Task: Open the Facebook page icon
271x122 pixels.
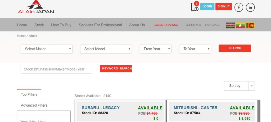Action: click(239, 7)
